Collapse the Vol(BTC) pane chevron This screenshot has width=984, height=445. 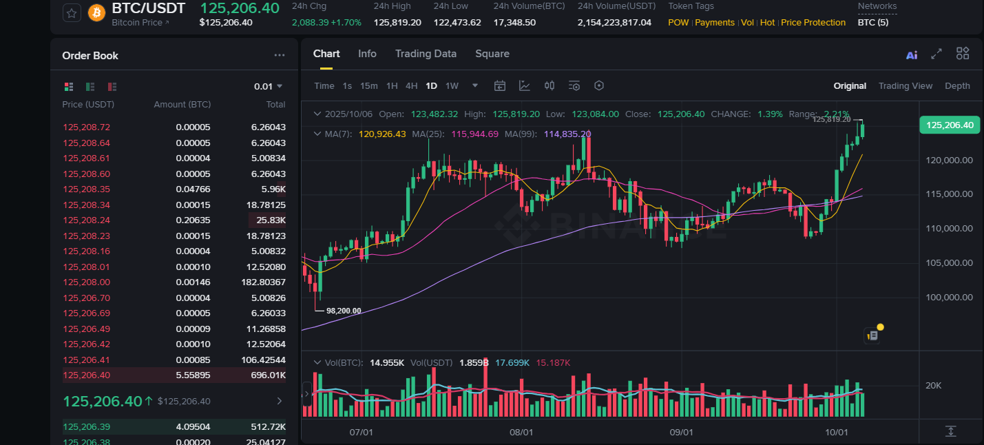point(317,362)
